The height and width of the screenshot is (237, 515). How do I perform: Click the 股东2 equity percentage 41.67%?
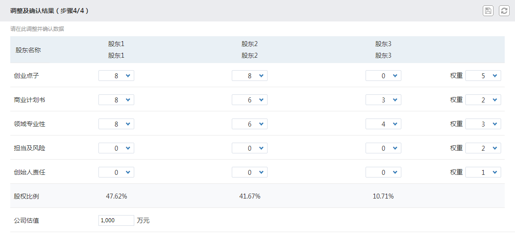click(250, 196)
